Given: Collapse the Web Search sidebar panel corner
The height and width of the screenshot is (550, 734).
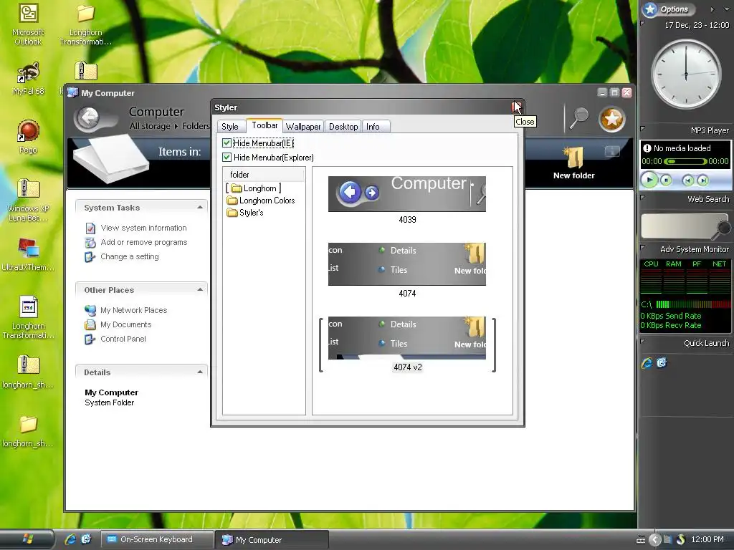Looking at the screenshot, I should 643,196.
